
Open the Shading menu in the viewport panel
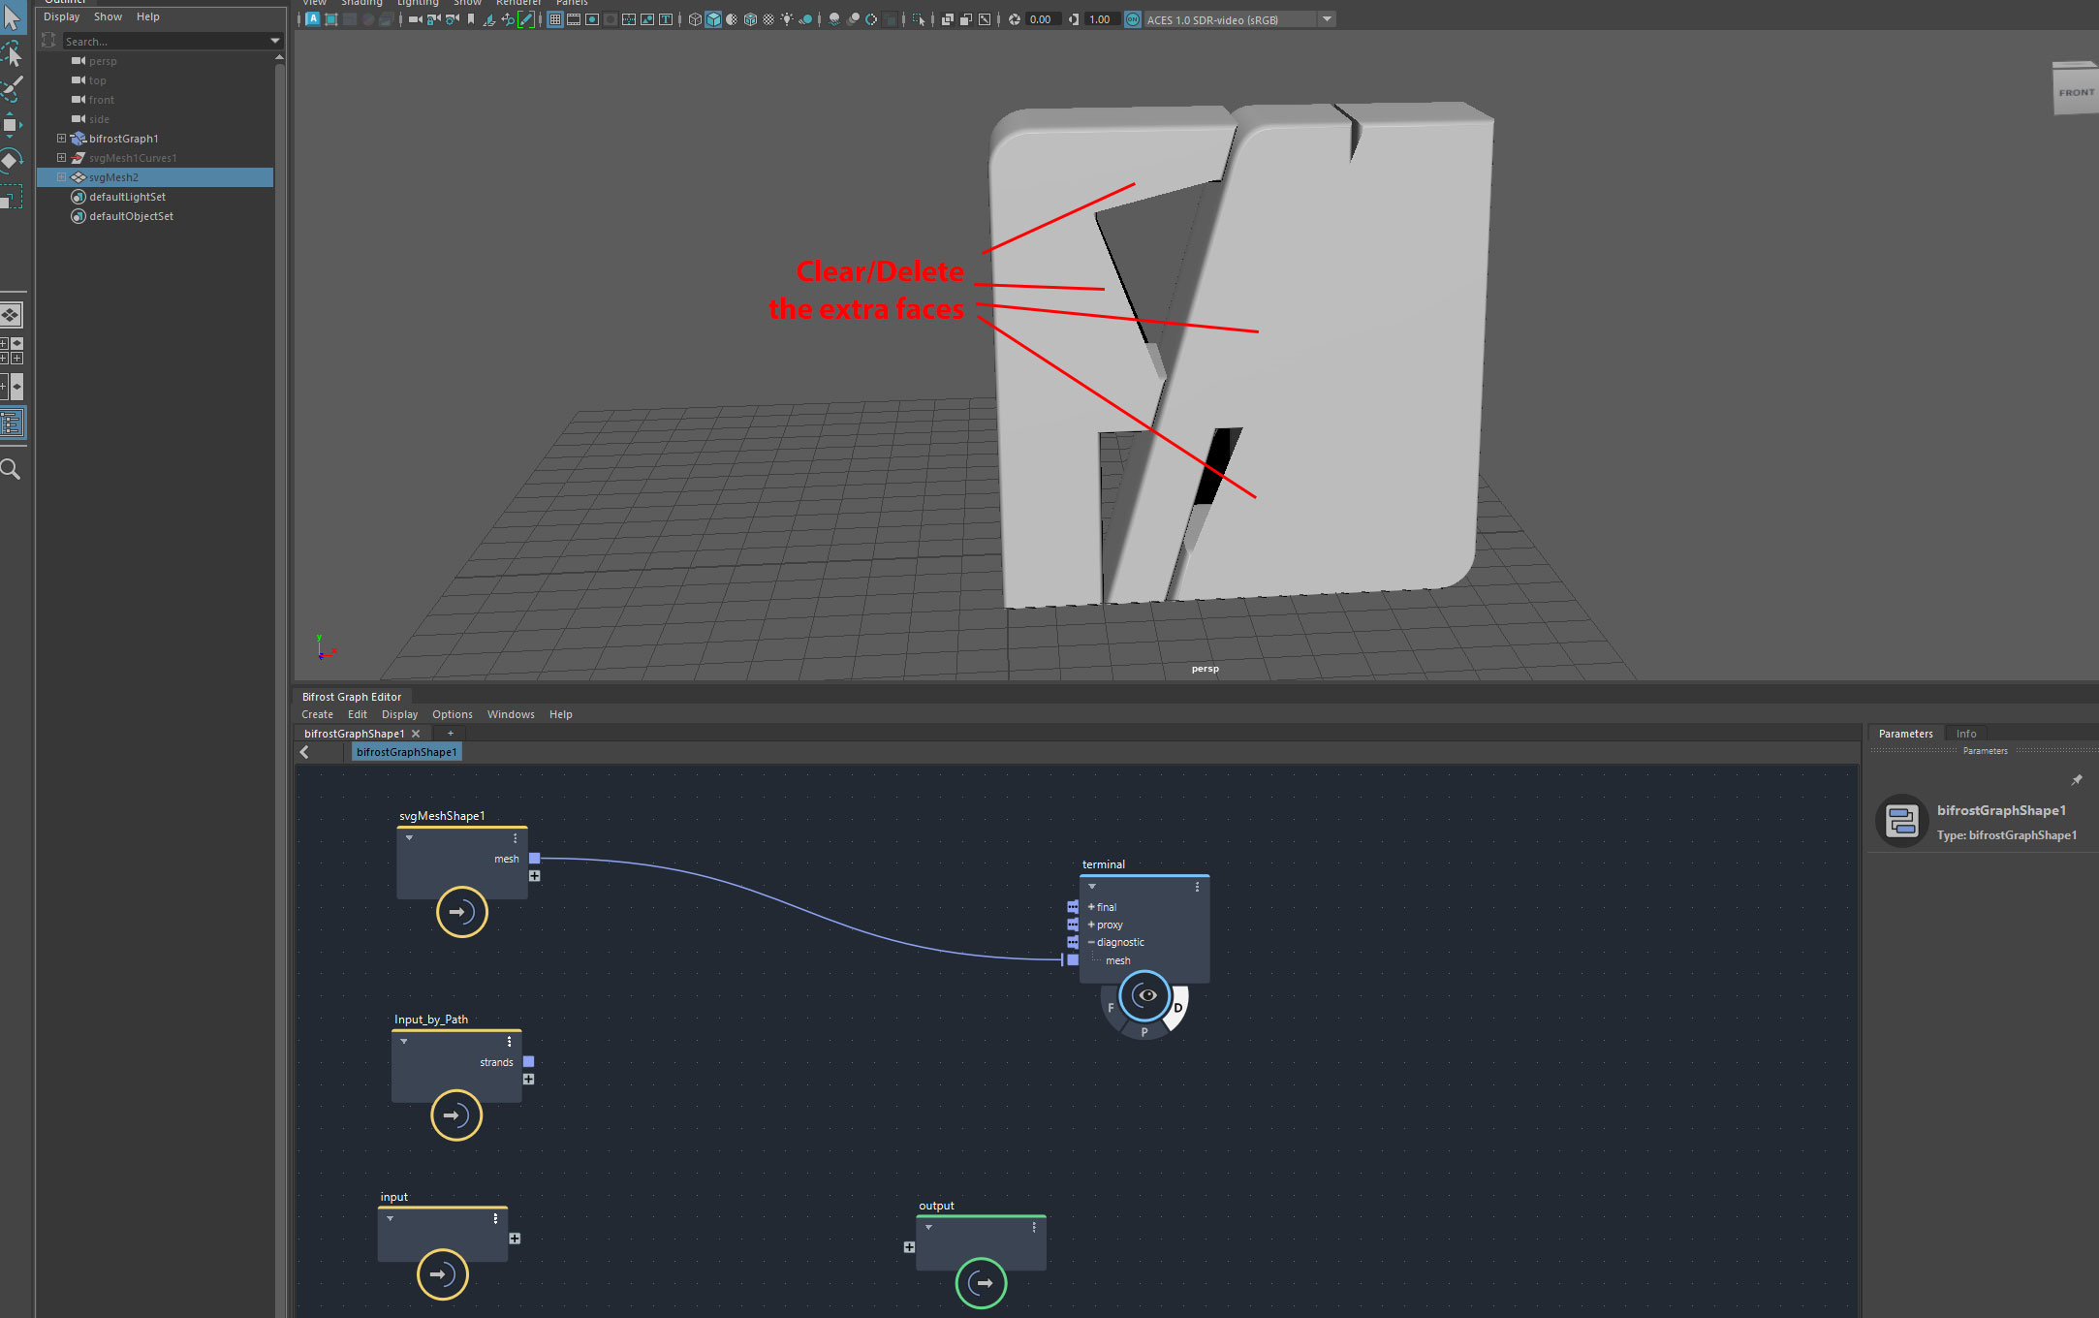(x=361, y=4)
